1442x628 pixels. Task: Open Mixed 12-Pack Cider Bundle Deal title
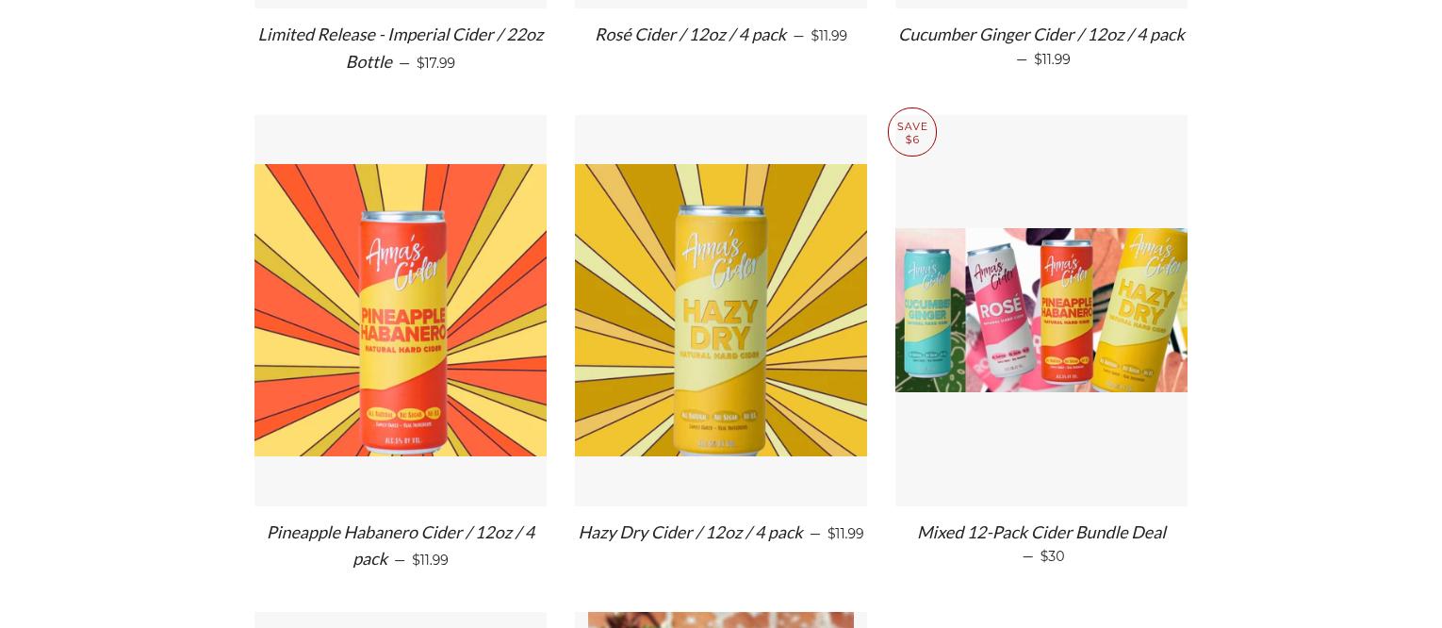click(x=1041, y=533)
